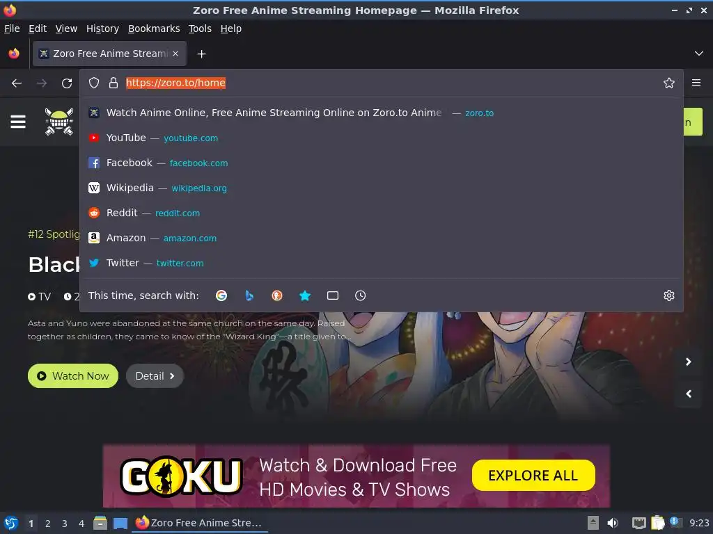
Task: Open tracking protection shield icon
Action: click(94, 83)
